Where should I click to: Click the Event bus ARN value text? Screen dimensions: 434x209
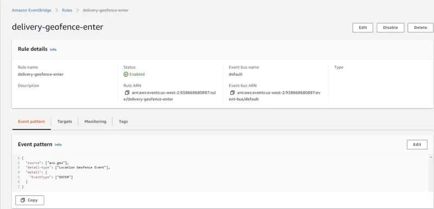tap(275, 96)
